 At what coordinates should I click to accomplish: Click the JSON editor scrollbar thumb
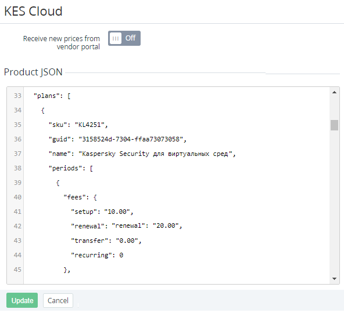pyautogui.click(x=334, y=125)
